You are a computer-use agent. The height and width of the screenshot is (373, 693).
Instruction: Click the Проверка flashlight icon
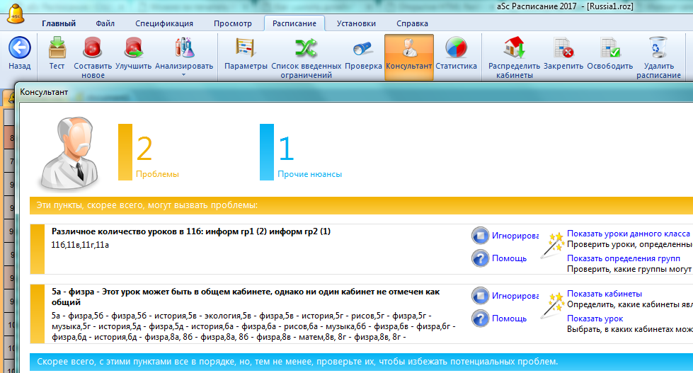pyautogui.click(x=363, y=49)
